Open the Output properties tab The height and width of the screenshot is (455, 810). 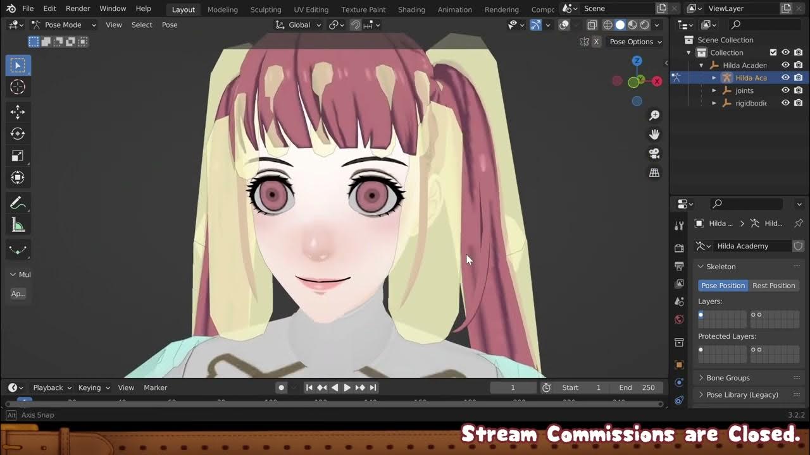point(679,266)
